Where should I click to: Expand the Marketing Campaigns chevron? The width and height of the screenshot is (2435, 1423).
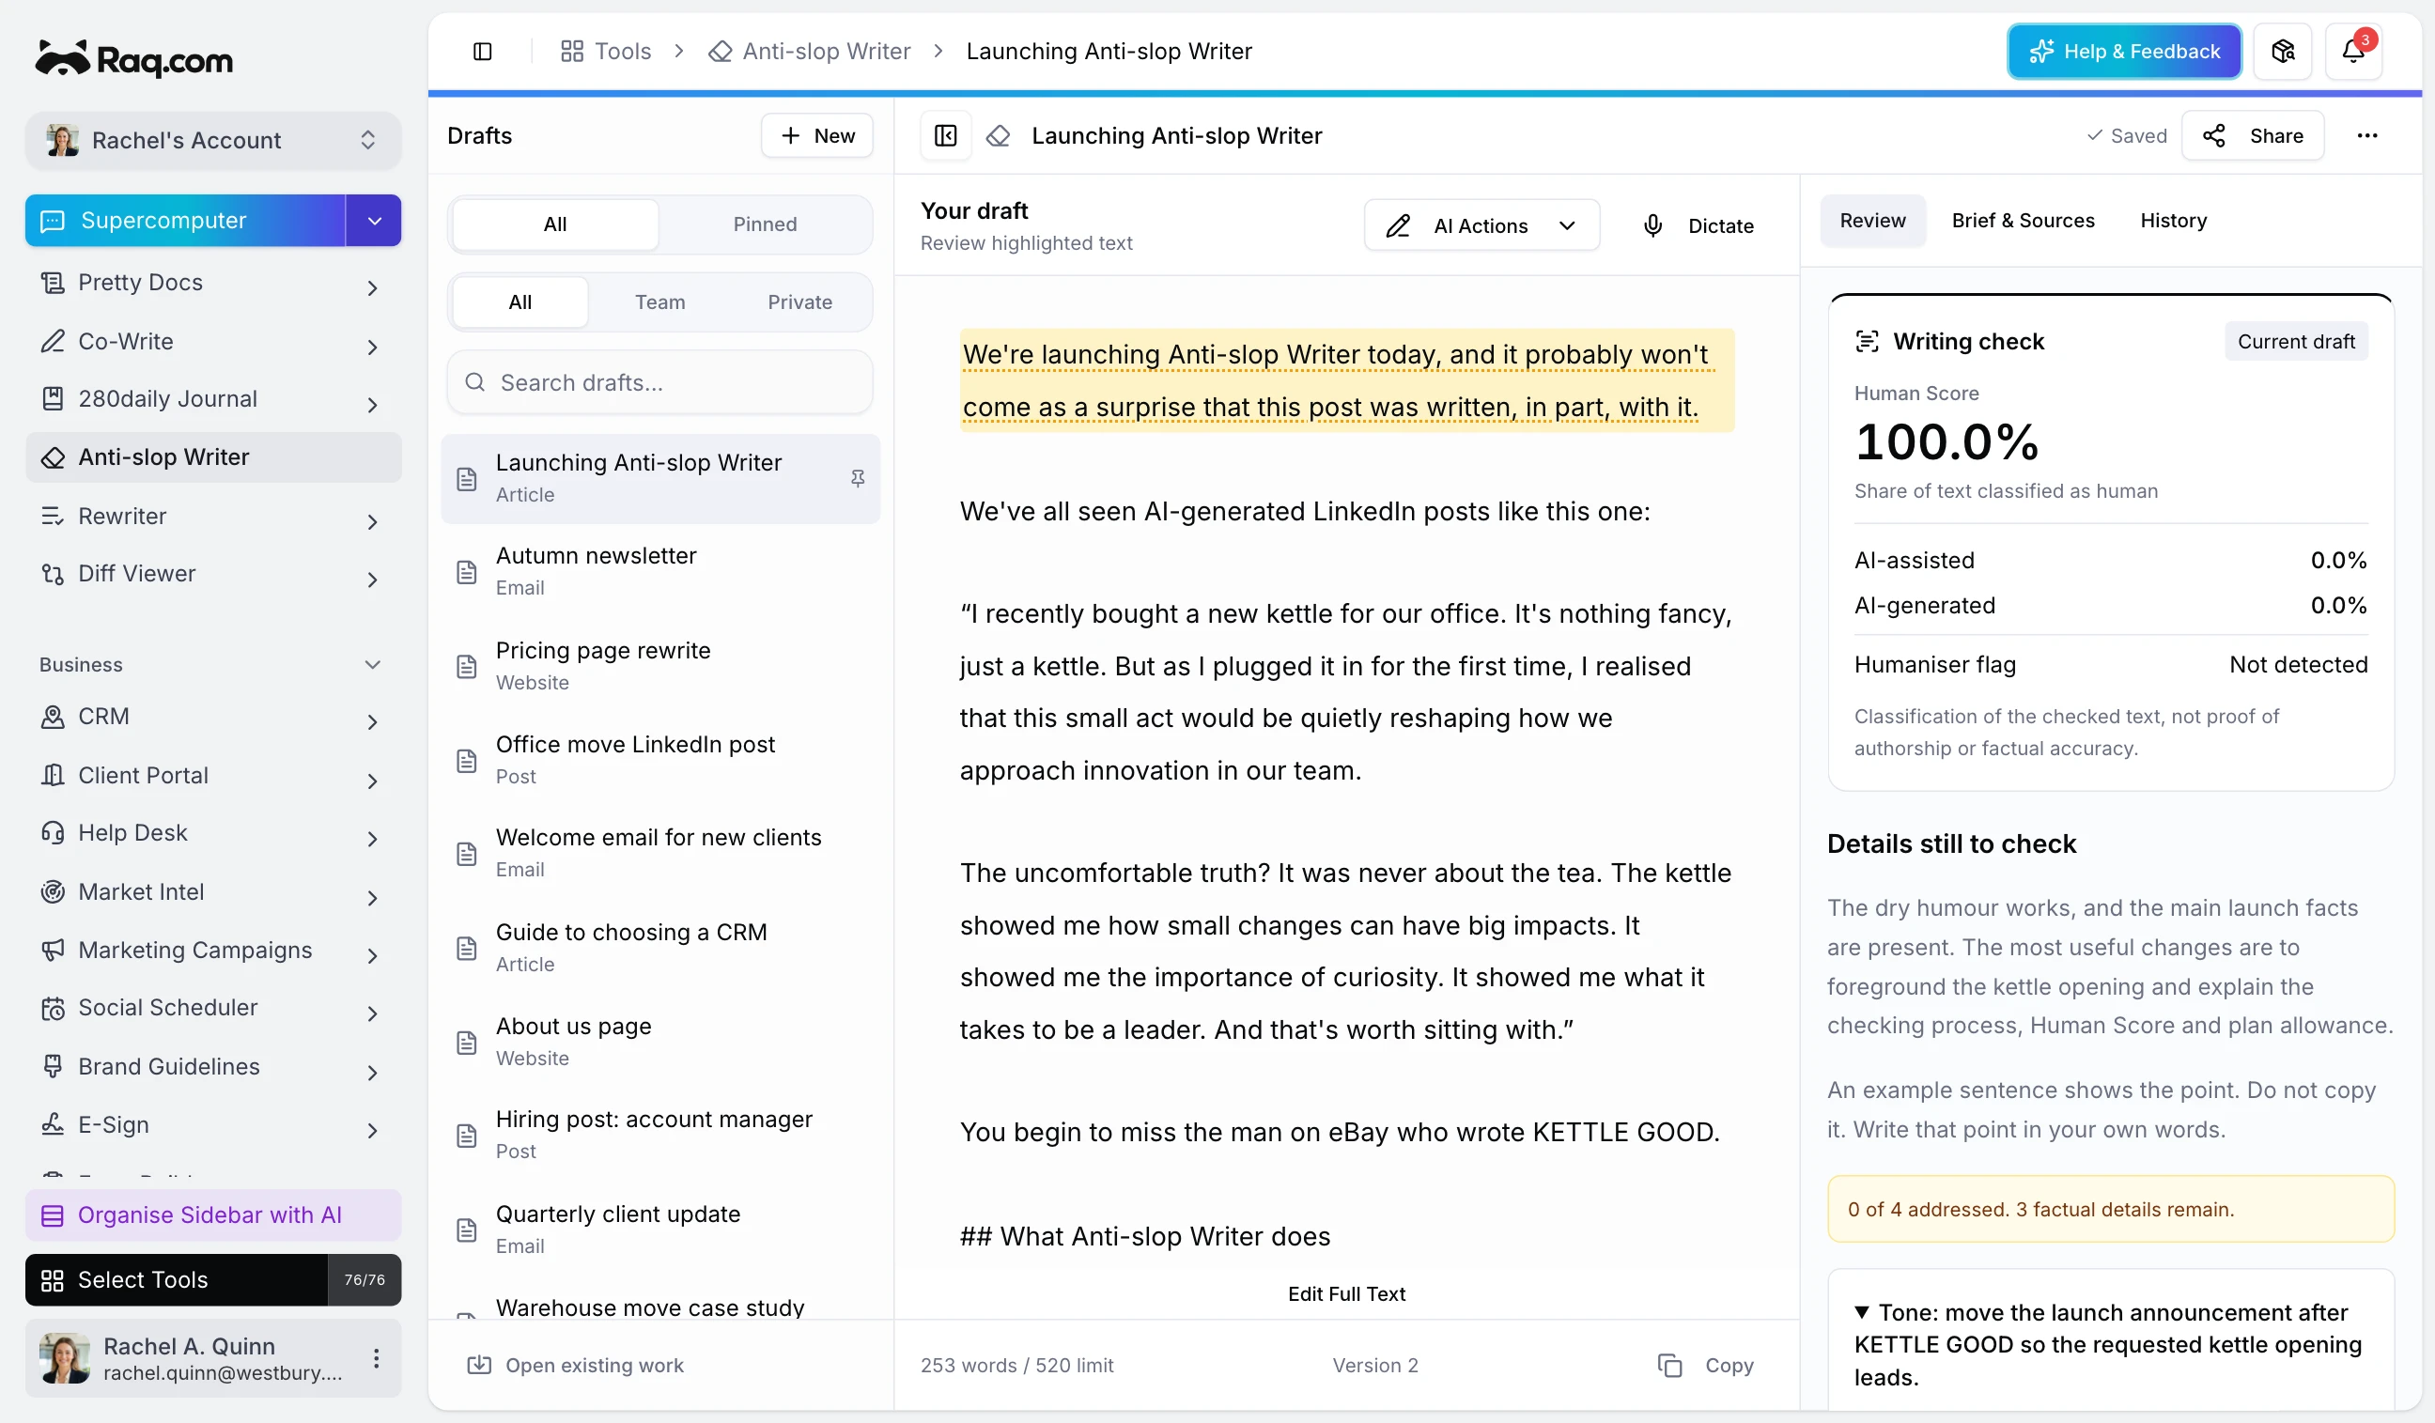[x=372, y=955]
